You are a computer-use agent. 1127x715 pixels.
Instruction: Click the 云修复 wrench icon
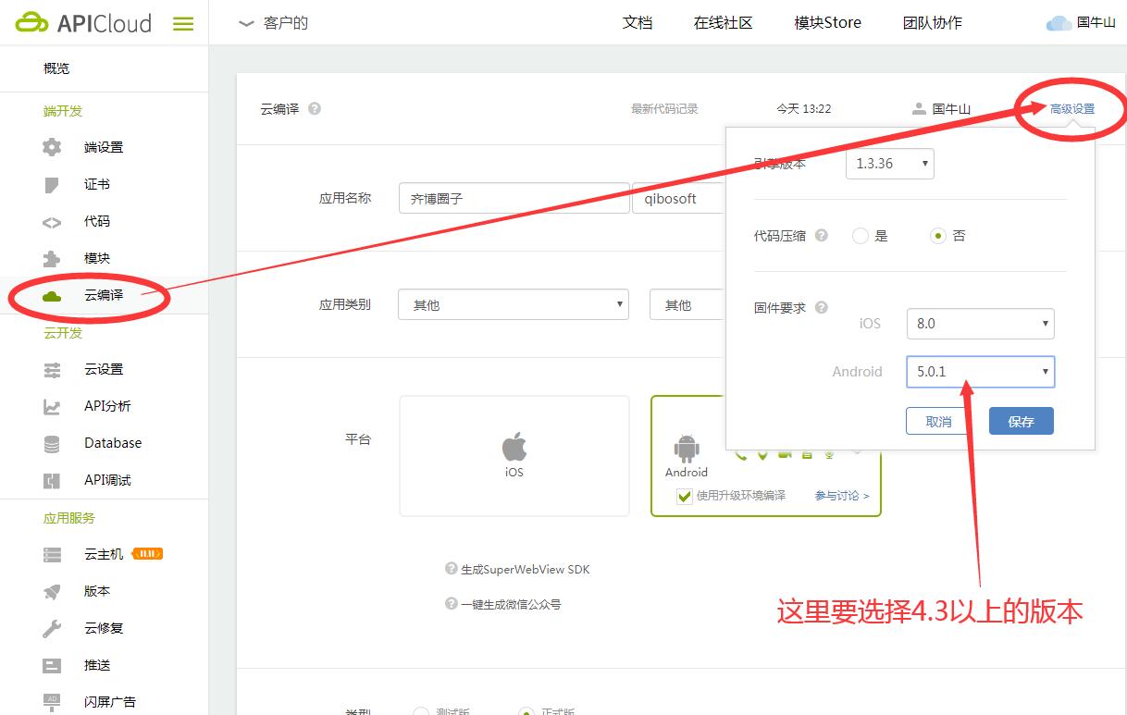[52, 629]
